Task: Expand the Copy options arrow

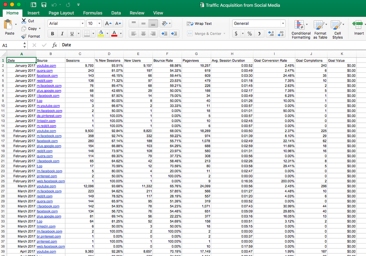Action: point(40,29)
